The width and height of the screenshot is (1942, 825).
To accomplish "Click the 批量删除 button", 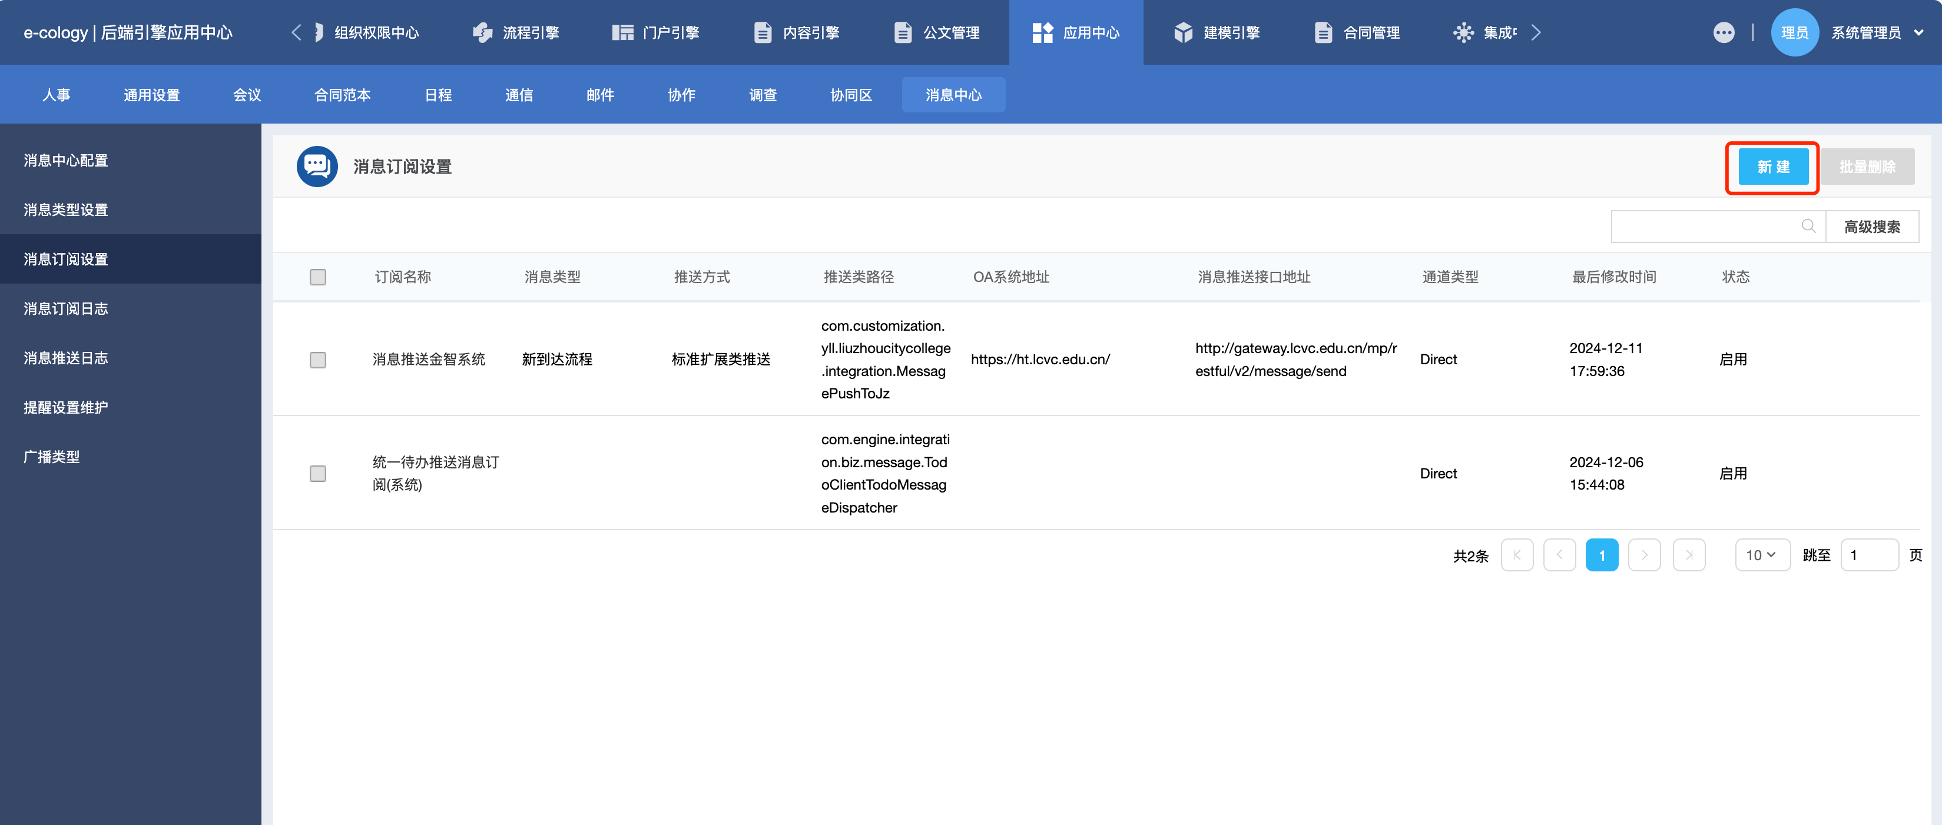I will coord(1867,167).
